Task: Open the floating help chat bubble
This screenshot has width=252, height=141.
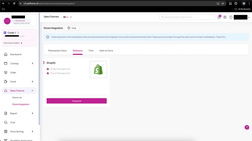Action: click(x=247, y=127)
